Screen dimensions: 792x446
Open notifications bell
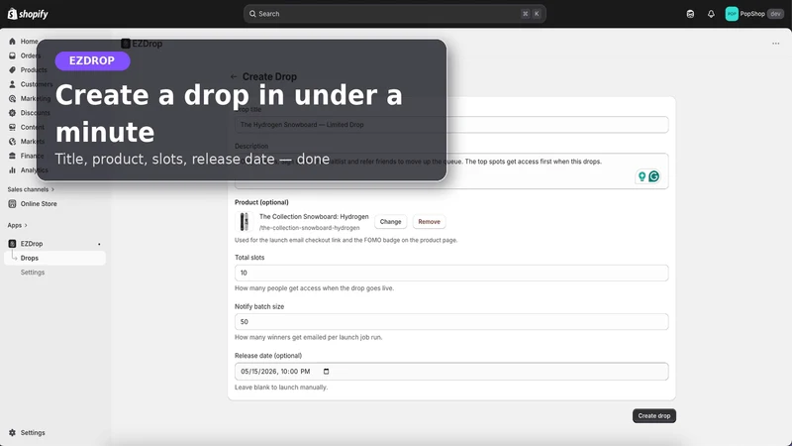point(711,14)
